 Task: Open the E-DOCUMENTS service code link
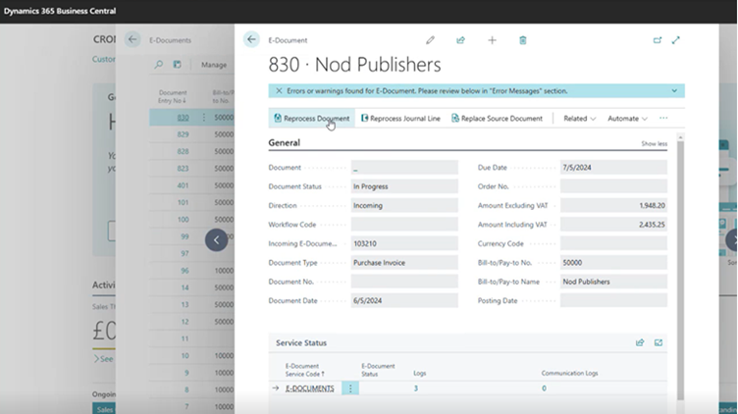click(x=310, y=388)
